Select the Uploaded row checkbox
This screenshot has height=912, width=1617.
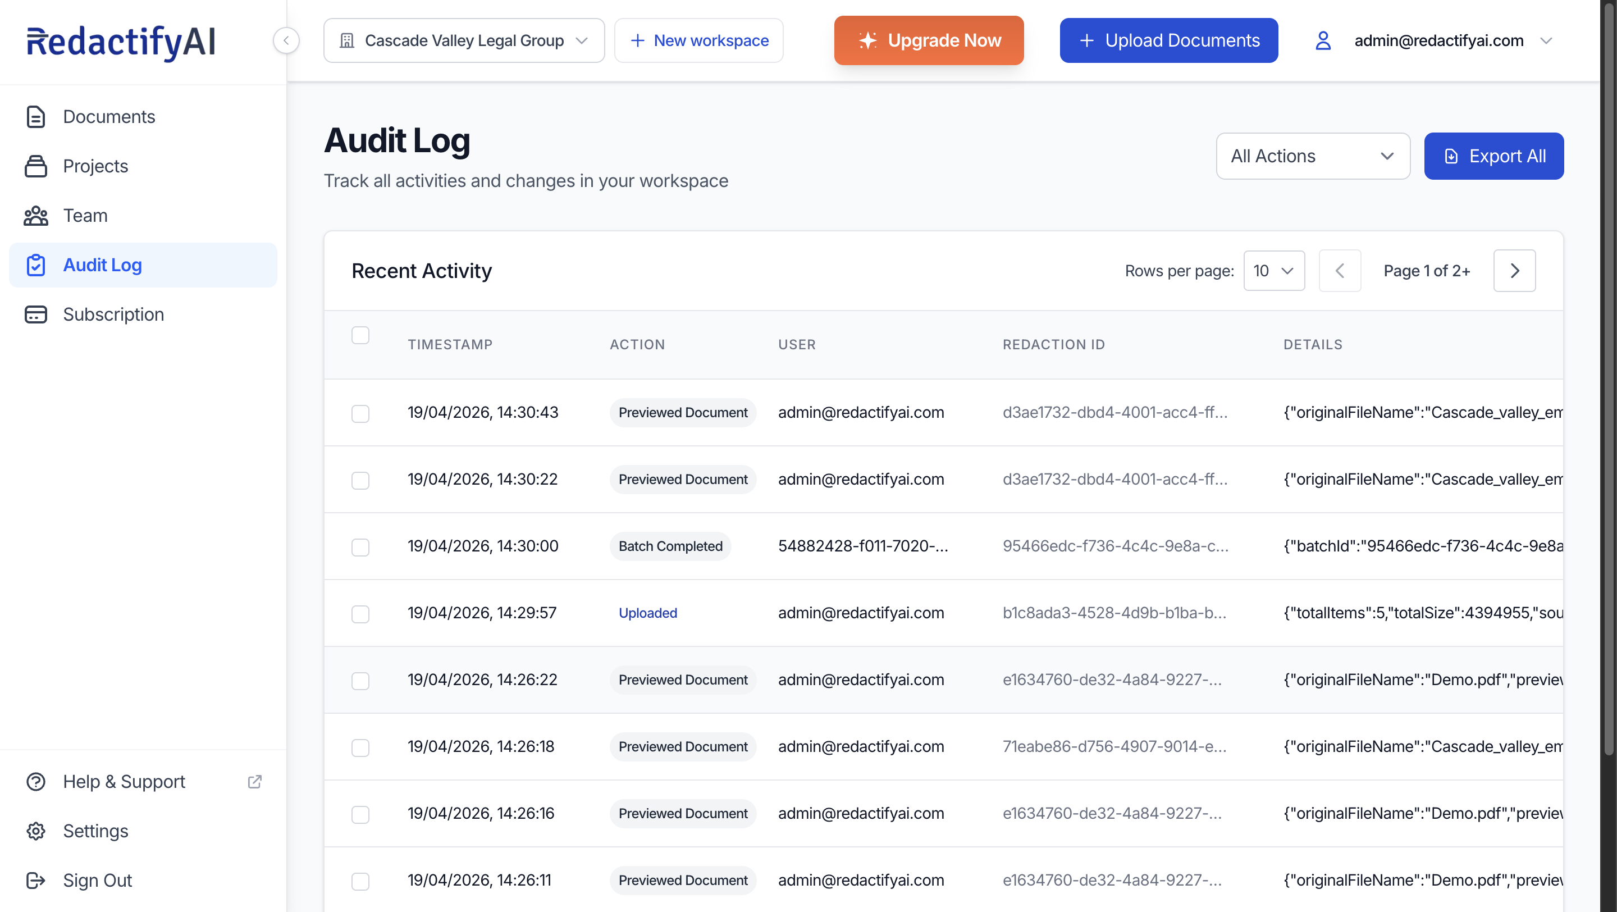click(x=360, y=613)
